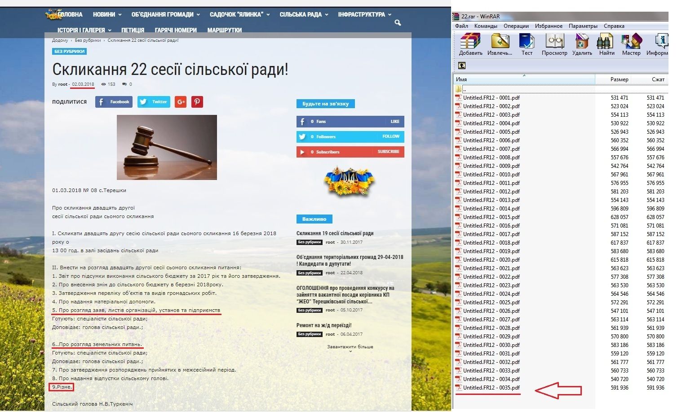The image size is (682, 412).
Task: Open the search magnifier icon on the website
Action: coord(398,22)
